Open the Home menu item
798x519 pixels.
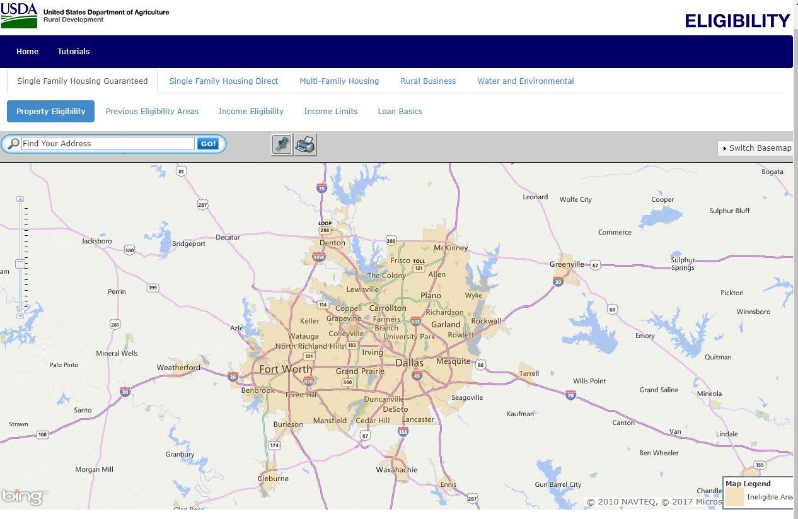(x=28, y=52)
